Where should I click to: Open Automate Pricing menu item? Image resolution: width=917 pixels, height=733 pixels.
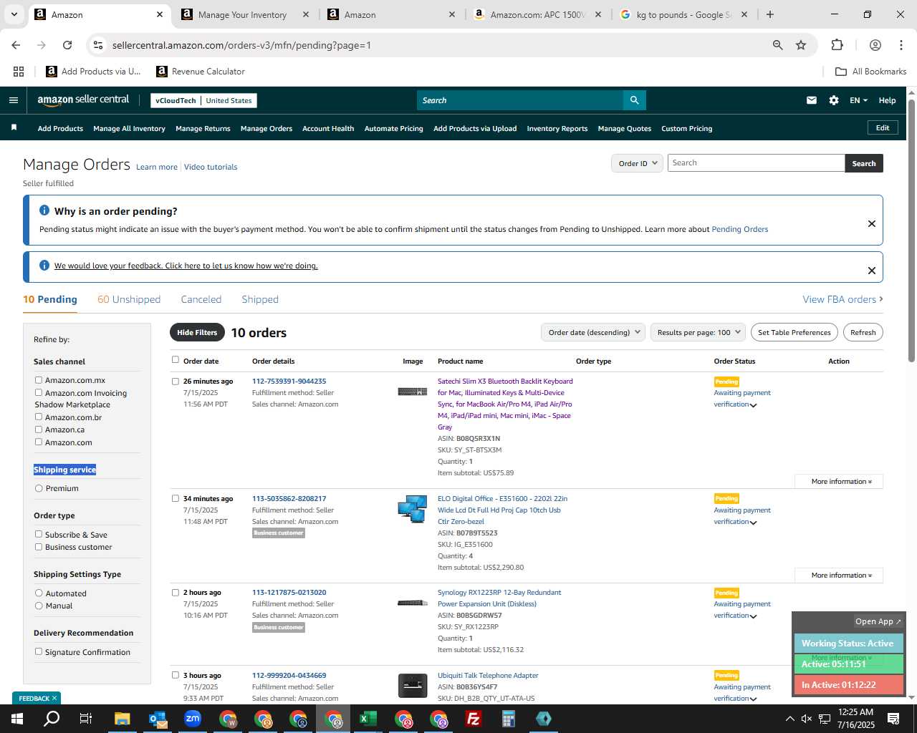tap(394, 129)
